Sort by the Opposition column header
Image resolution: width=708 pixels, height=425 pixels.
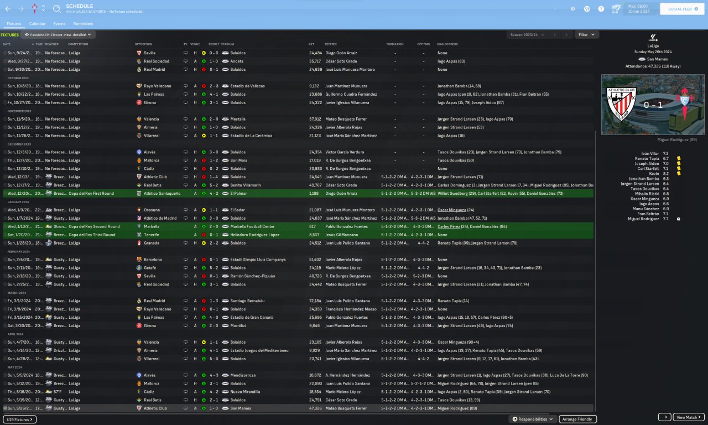(x=144, y=44)
